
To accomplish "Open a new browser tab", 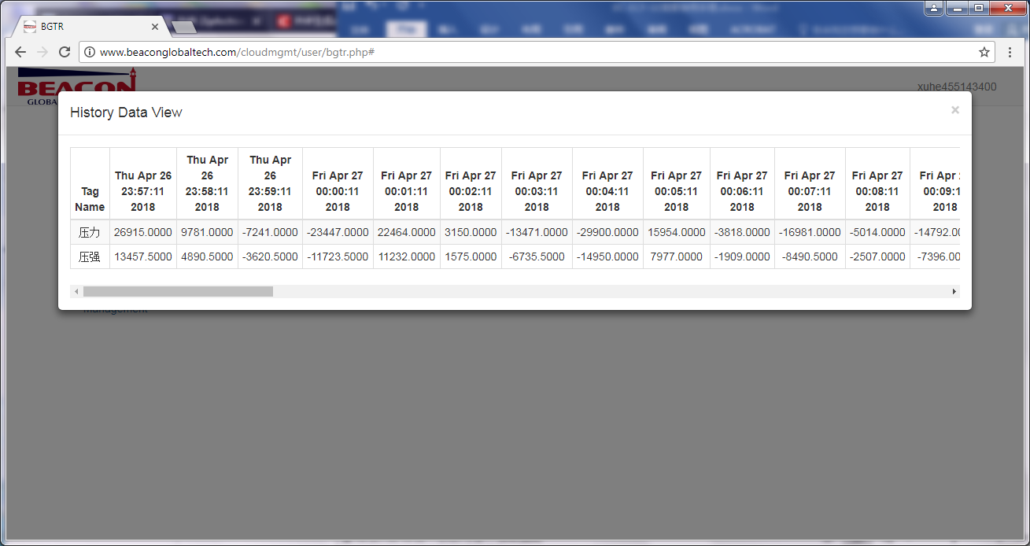I will click(x=183, y=28).
